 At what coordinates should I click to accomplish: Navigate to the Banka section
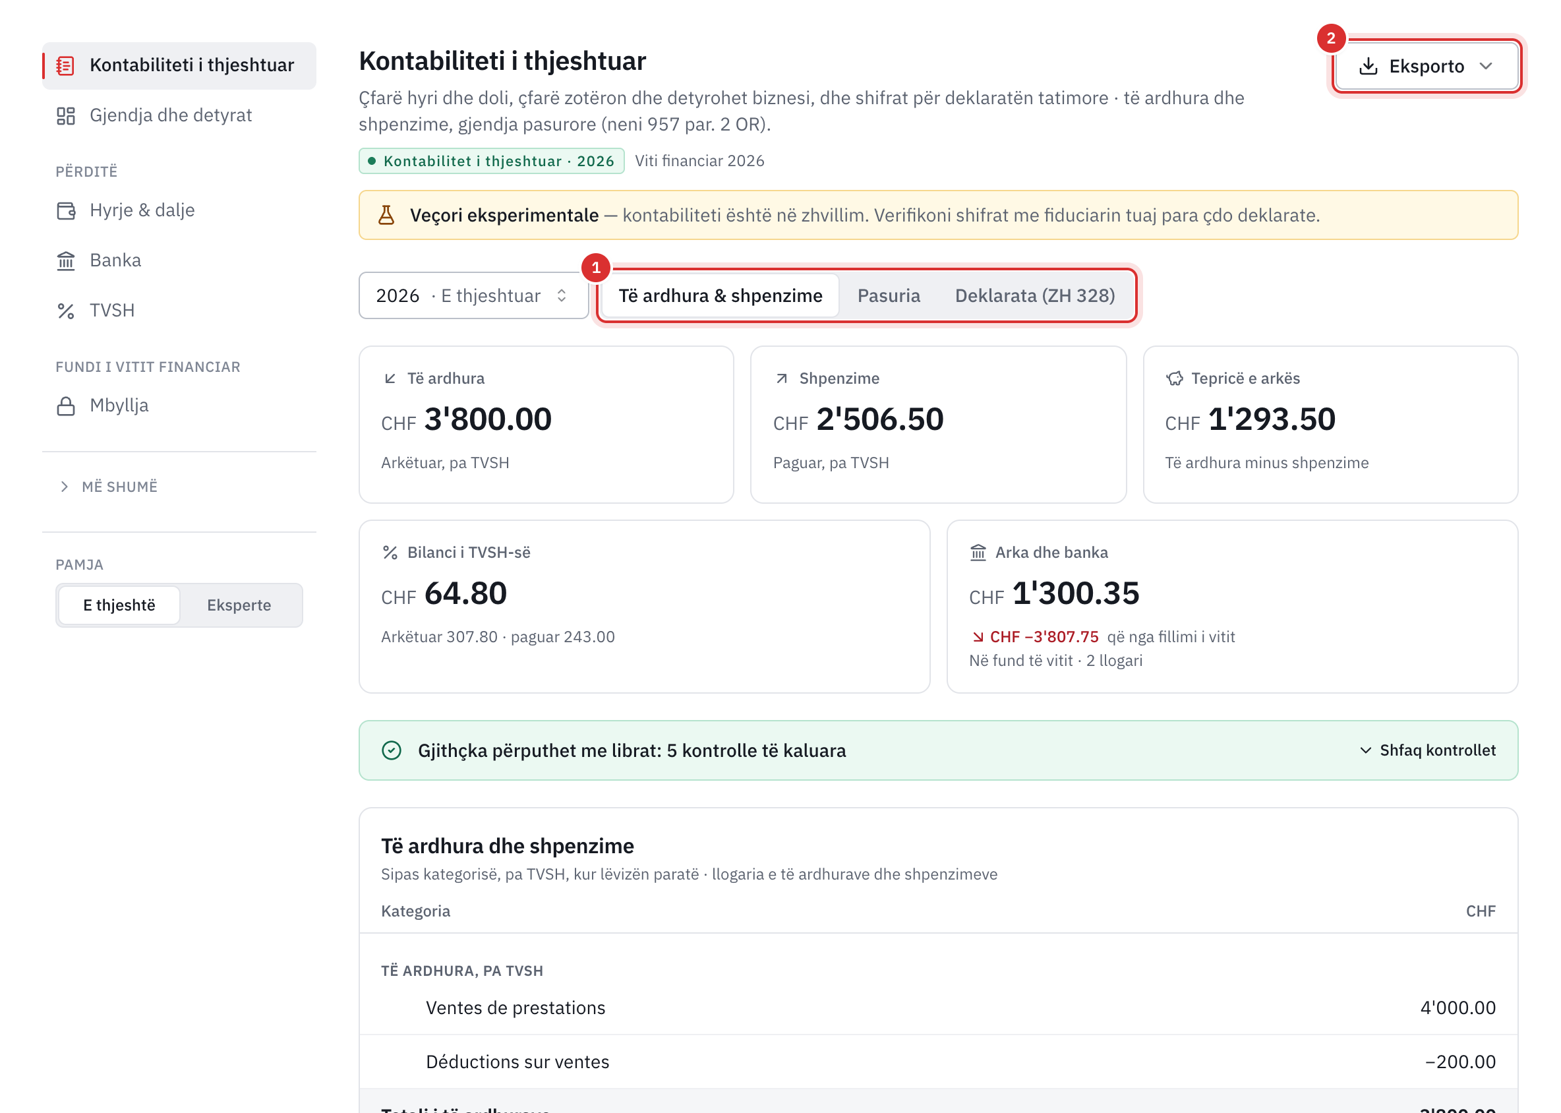(x=179, y=260)
